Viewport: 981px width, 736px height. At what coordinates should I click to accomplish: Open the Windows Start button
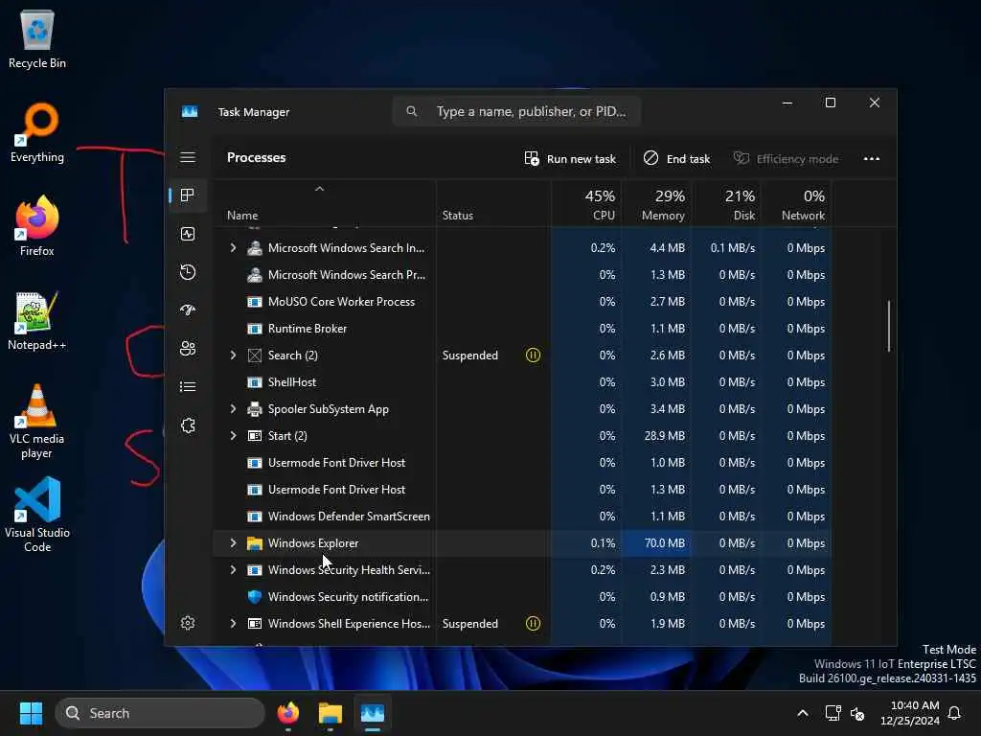[x=32, y=713]
